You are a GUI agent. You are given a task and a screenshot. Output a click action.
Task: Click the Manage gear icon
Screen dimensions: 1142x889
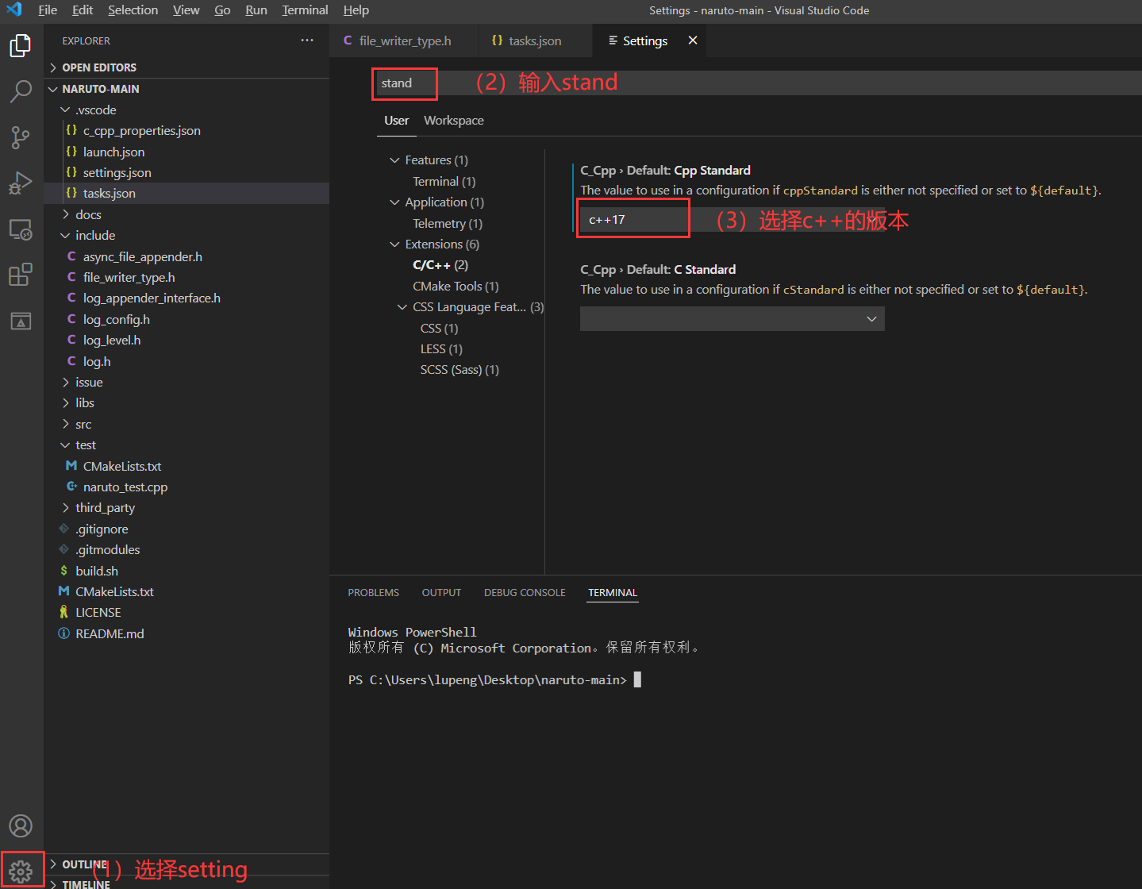click(20, 868)
